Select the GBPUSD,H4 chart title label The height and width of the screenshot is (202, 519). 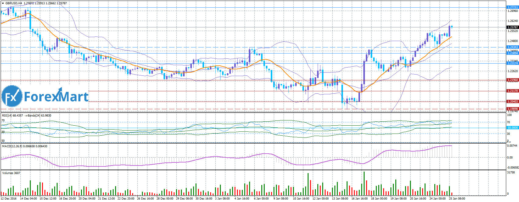14,3
